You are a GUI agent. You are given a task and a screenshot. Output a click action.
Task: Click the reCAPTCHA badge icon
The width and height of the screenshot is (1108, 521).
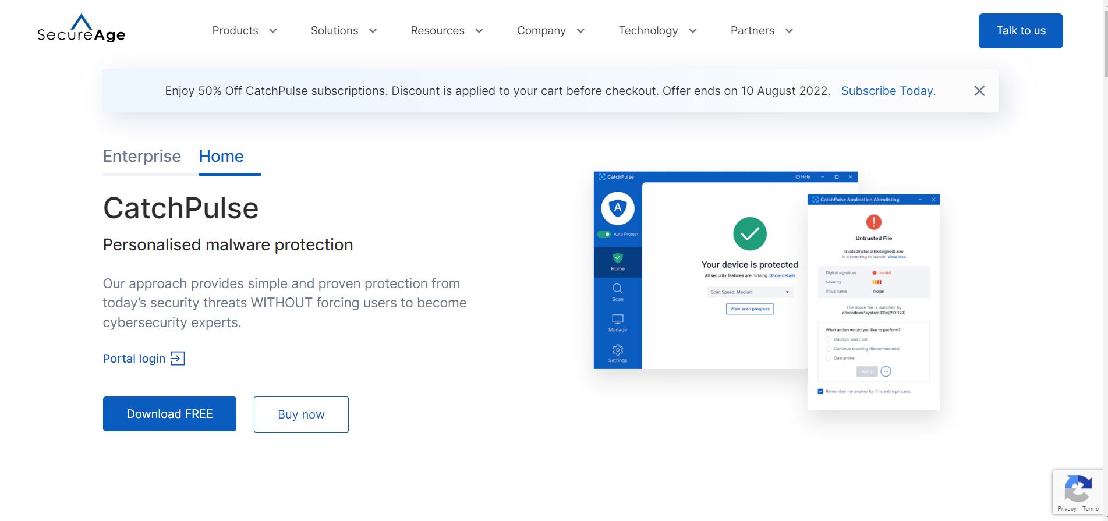click(1078, 488)
